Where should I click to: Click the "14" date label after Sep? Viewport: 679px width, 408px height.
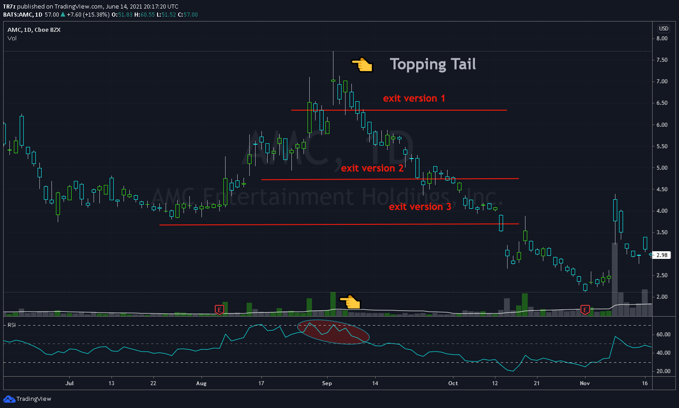tap(375, 383)
